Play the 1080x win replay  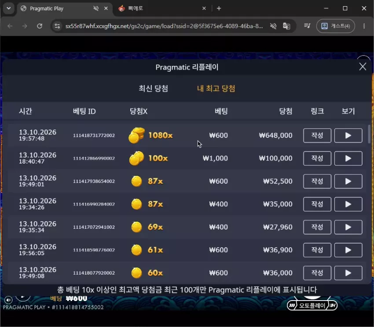tap(348, 135)
